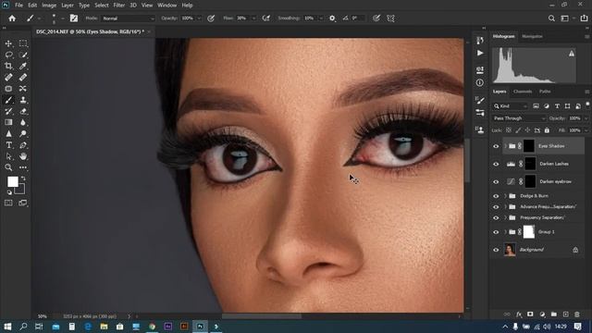
Task: Select the Clone Stamp tool
Action: click(23, 100)
